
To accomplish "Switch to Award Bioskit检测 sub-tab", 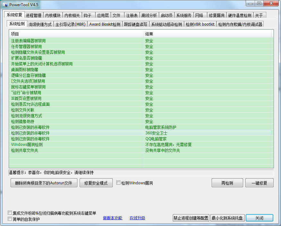I will (x=105, y=24).
